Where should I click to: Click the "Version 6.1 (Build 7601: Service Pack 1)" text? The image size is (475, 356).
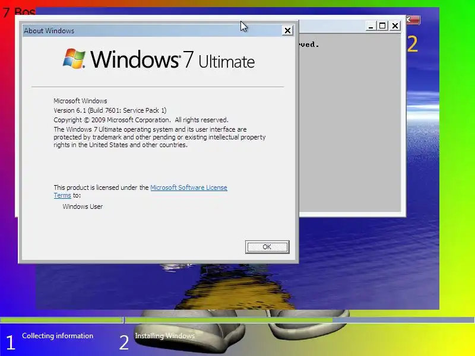pos(110,110)
